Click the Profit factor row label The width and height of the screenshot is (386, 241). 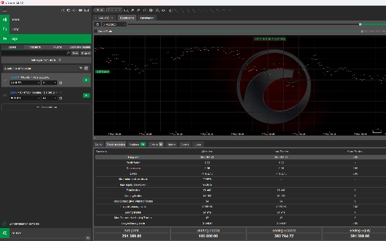133,163
